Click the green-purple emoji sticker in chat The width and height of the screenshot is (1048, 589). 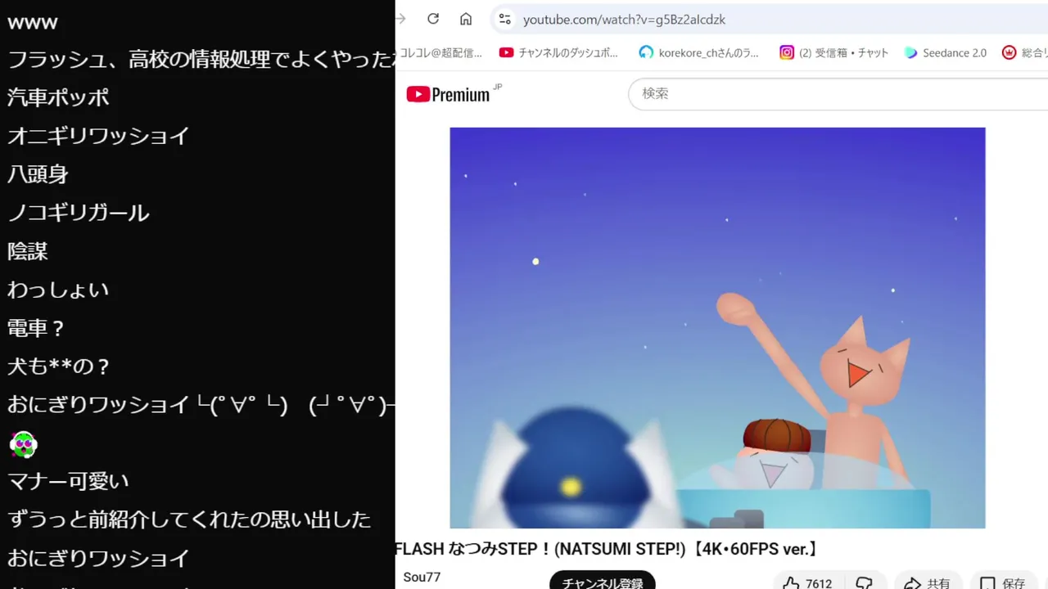(x=24, y=444)
